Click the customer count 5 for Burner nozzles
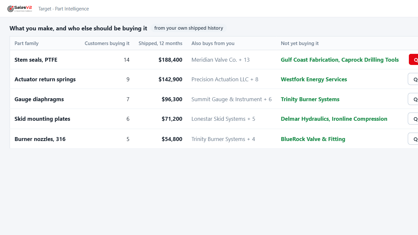This screenshot has height=235, width=418. pos(128,139)
